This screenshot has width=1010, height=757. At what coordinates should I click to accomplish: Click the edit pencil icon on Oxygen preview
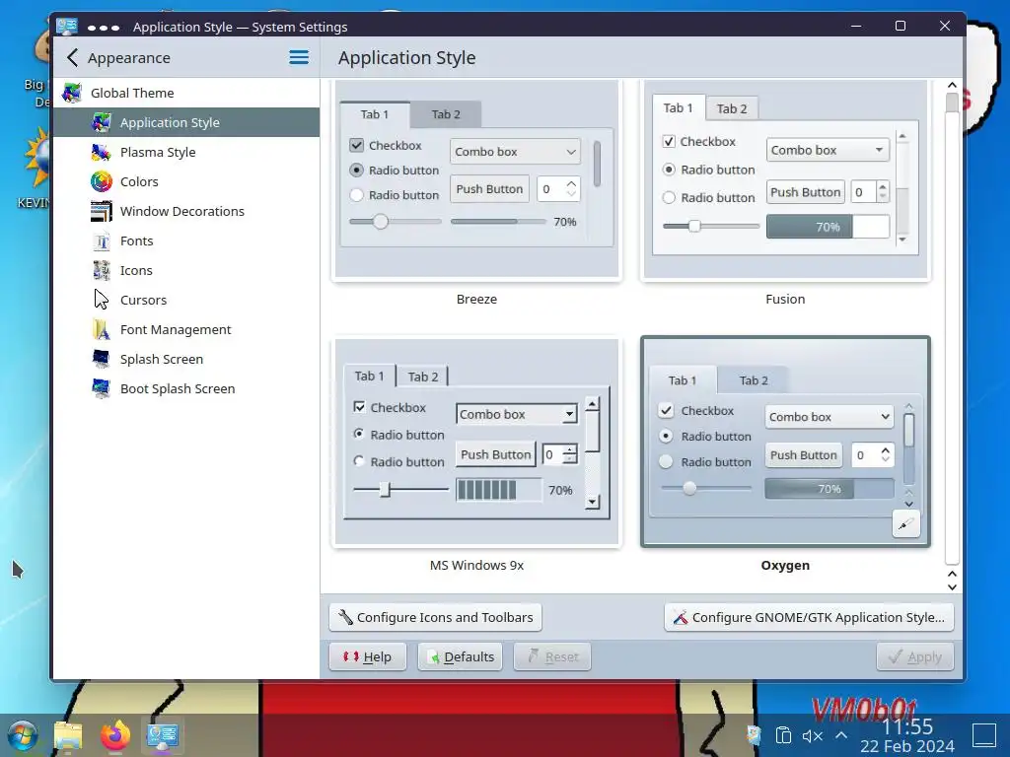[x=905, y=524]
